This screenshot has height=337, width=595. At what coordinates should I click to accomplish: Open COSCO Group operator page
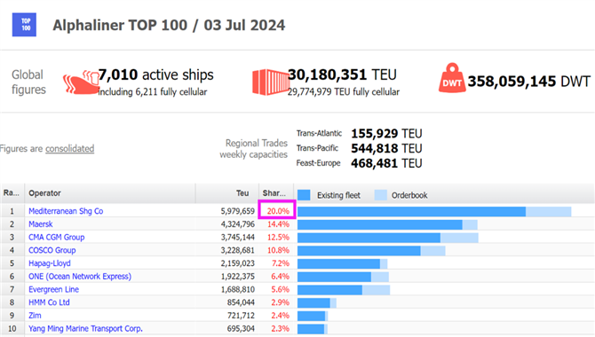pos(52,250)
